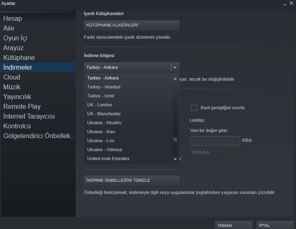Open Gölgelendirici Önbellek settings
Image resolution: width=296 pixels, height=229 pixels.
pyautogui.click(x=38, y=136)
